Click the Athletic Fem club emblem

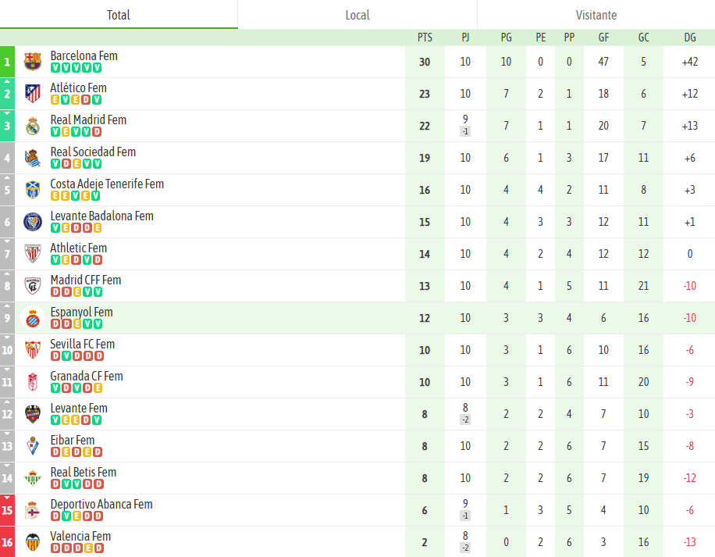click(x=32, y=253)
